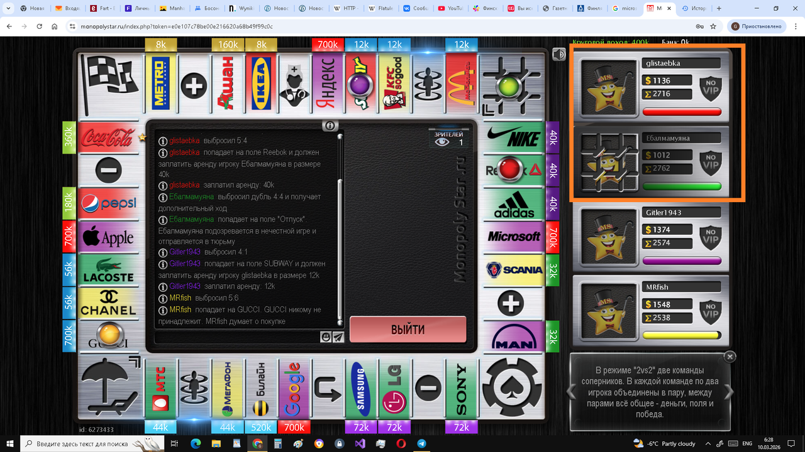Switch to the HTTP browser tab
The width and height of the screenshot is (805, 452).
[x=347, y=9]
